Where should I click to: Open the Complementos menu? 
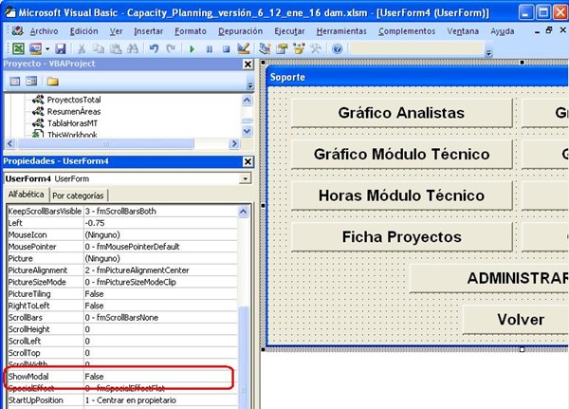click(407, 31)
